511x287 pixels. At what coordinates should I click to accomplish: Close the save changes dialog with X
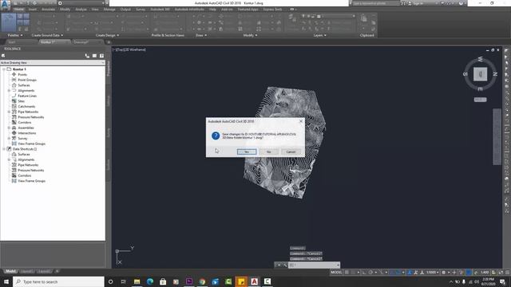click(x=301, y=121)
